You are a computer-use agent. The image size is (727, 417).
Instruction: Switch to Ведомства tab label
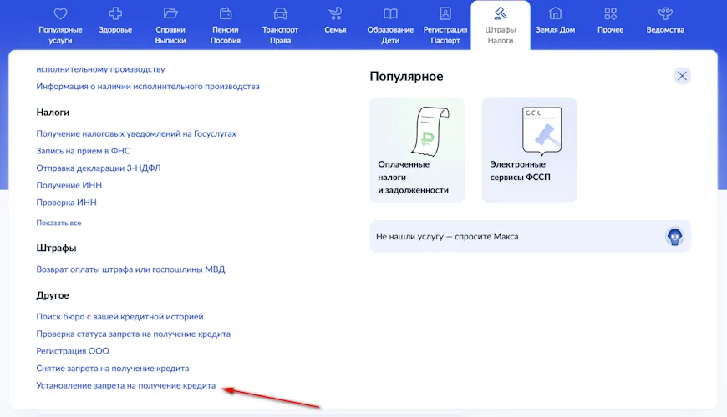pos(665,30)
